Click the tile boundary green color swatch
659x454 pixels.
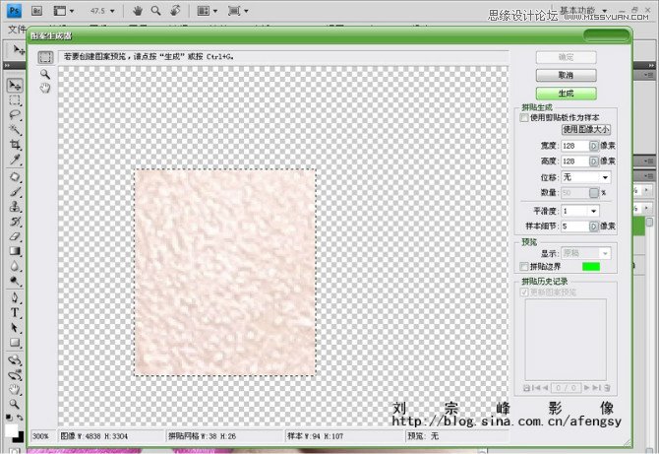point(591,266)
